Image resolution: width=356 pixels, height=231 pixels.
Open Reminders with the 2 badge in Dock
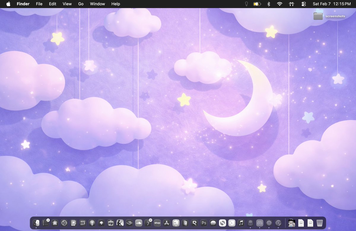[45, 223]
